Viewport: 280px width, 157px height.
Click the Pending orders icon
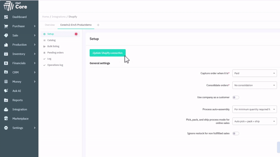coord(44,53)
